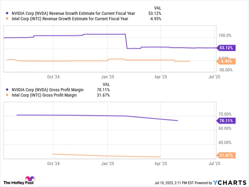Click Intel Revenue Growth Estimate legend label
Screen dimensions: 249x187
70,19
